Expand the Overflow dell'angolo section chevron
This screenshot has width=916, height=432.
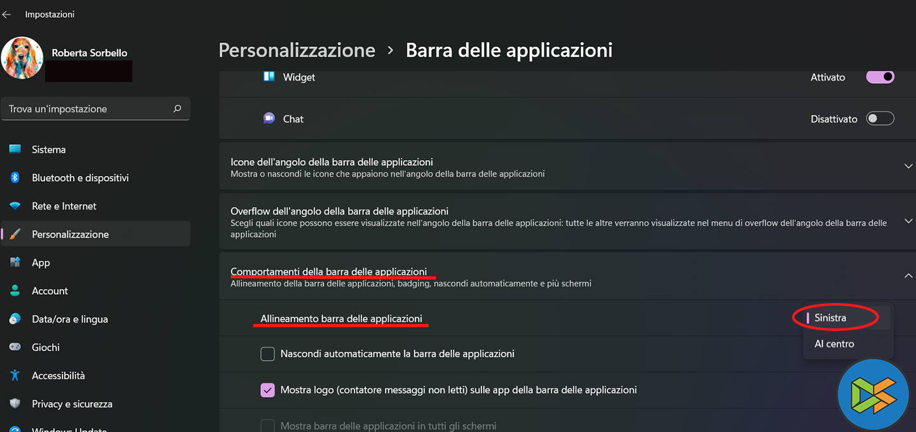(908, 221)
